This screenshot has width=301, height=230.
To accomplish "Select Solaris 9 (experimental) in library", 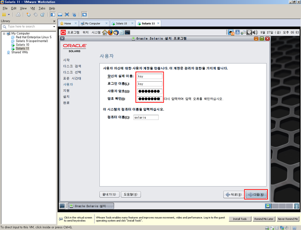I will click(32, 41).
